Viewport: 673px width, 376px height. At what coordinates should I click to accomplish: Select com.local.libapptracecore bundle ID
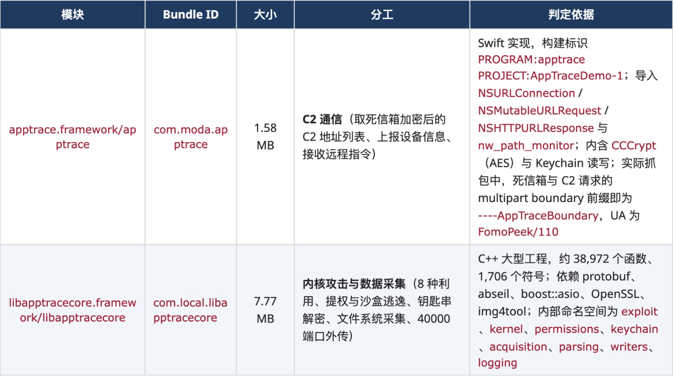click(x=190, y=310)
